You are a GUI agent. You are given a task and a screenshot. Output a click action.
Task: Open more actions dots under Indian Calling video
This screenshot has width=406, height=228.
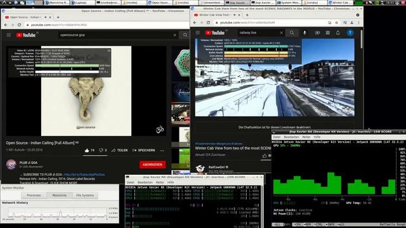coord(162,151)
